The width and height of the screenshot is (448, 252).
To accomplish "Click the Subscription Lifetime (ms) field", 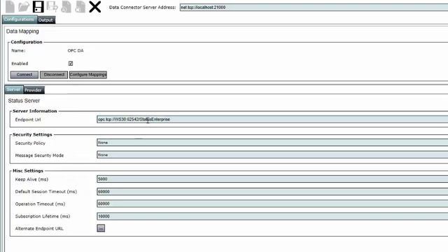I will 272,216.
